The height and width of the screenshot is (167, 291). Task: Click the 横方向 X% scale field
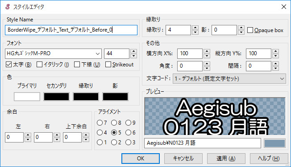[190, 53]
